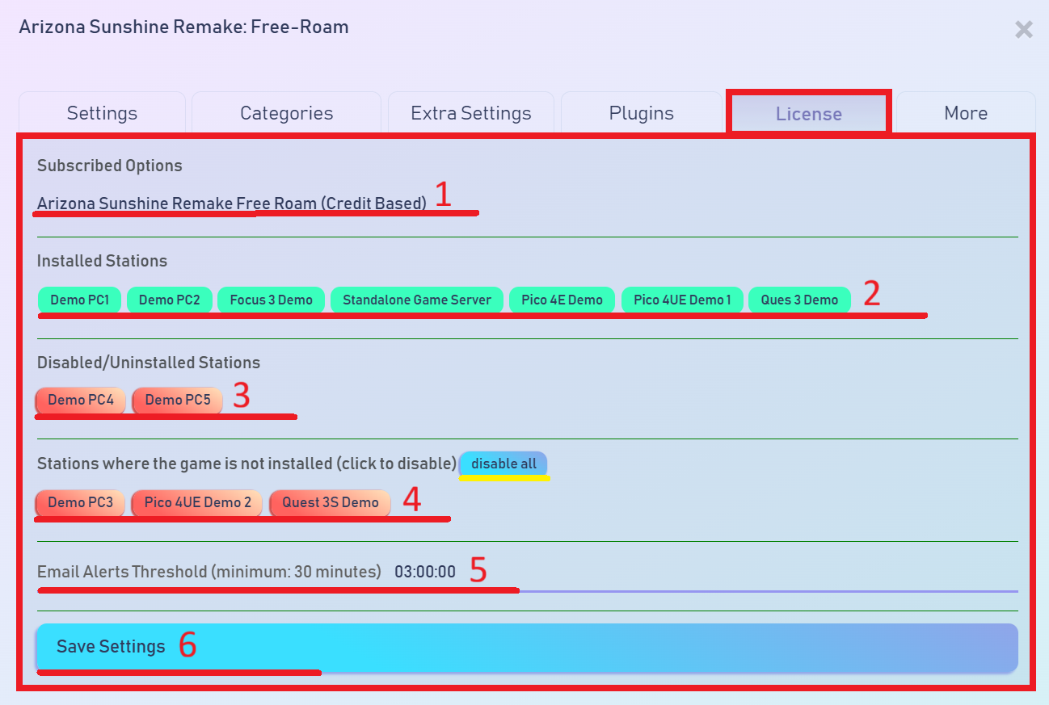Click the Email Alerts Threshold label

click(209, 572)
